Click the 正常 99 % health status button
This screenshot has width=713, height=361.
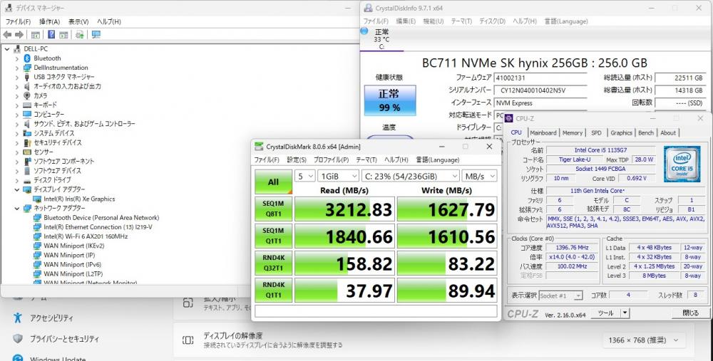tap(390, 100)
